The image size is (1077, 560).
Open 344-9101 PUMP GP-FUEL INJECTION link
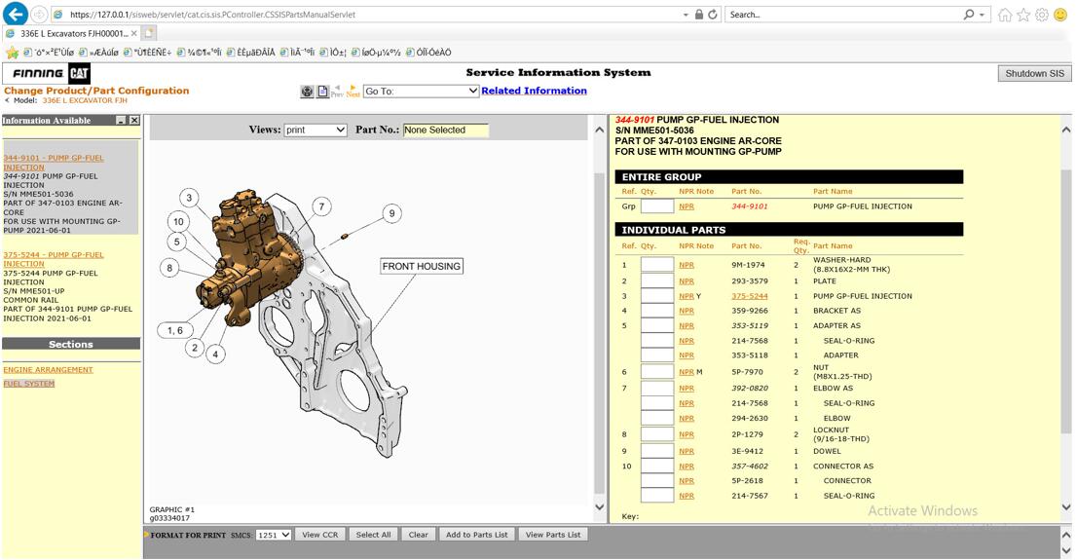point(54,163)
